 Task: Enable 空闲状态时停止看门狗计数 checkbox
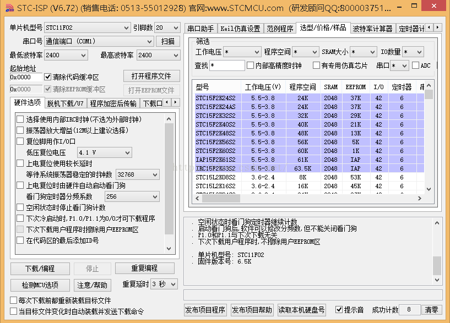tap(20, 207)
